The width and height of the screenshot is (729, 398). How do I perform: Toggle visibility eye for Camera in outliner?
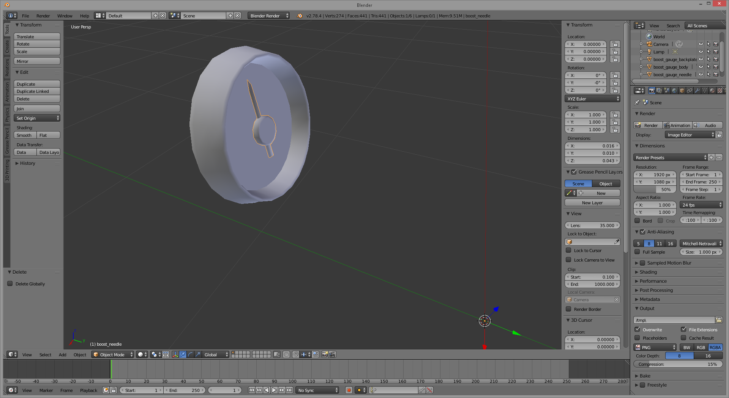coord(701,44)
